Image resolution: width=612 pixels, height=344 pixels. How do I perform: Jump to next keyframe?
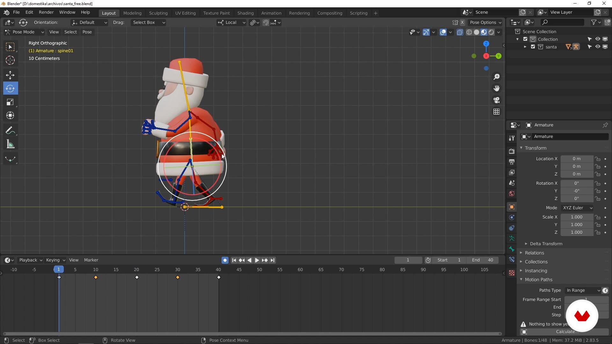click(265, 260)
